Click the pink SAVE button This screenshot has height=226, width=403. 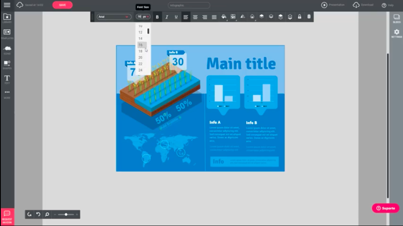click(x=62, y=5)
